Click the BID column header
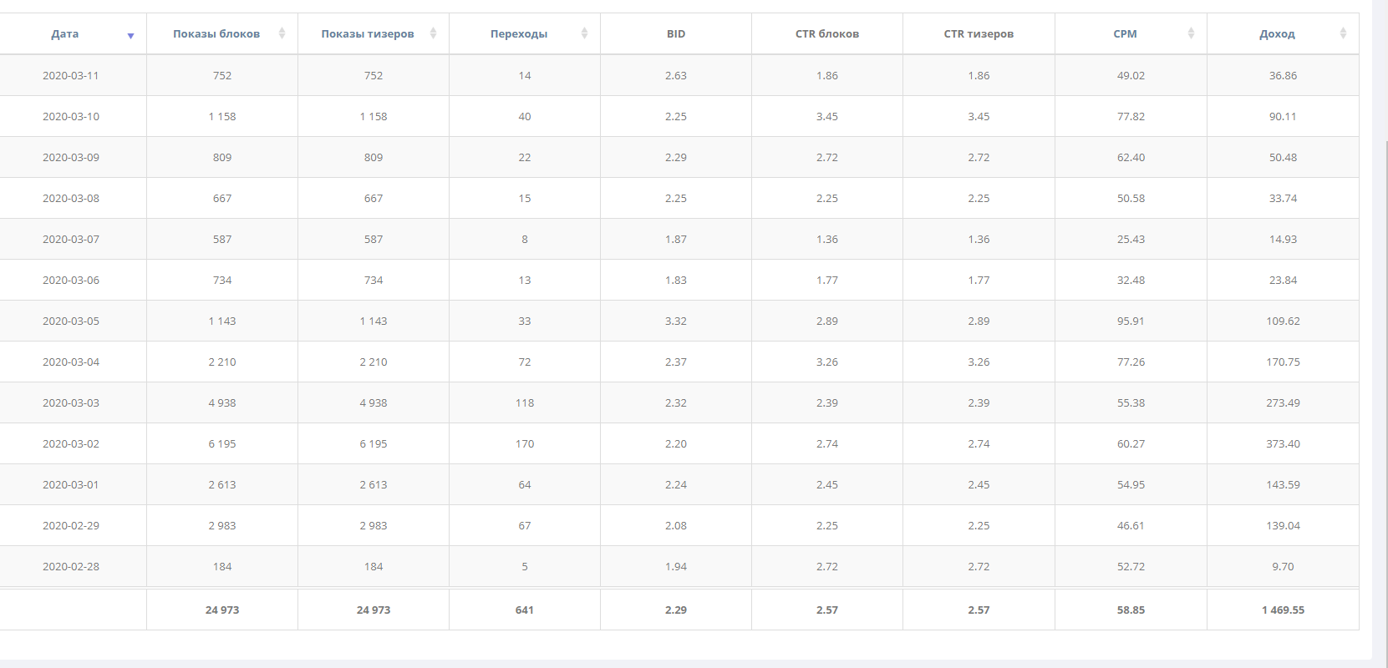 676,34
